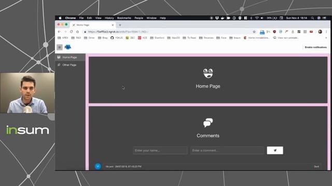Focus the Enter your name field
The width and height of the screenshot is (332, 186).
(x=160, y=150)
